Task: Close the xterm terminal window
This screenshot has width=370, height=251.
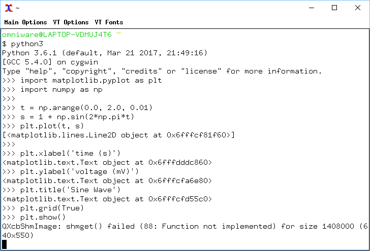Action: (357, 8)
